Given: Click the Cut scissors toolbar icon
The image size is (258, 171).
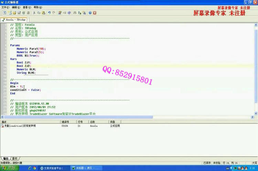Looking at the screenshot, I should 34,13.
